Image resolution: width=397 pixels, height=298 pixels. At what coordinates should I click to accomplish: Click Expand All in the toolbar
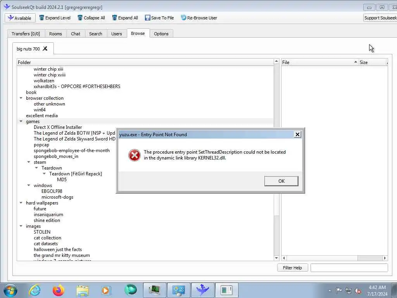click(x=125, y=18)
